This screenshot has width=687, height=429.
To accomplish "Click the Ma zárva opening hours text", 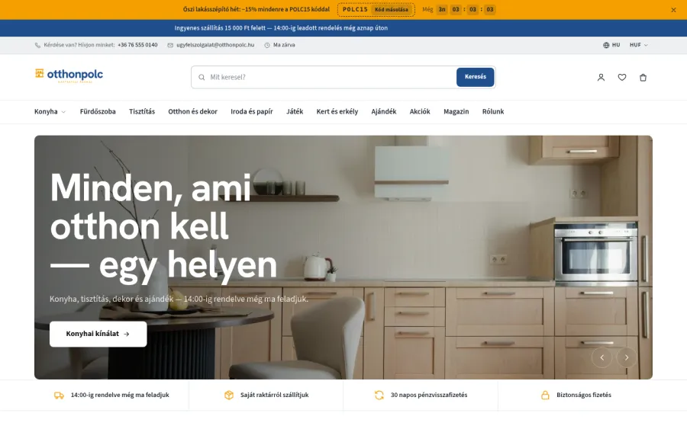I will click(x=284, y=45).
